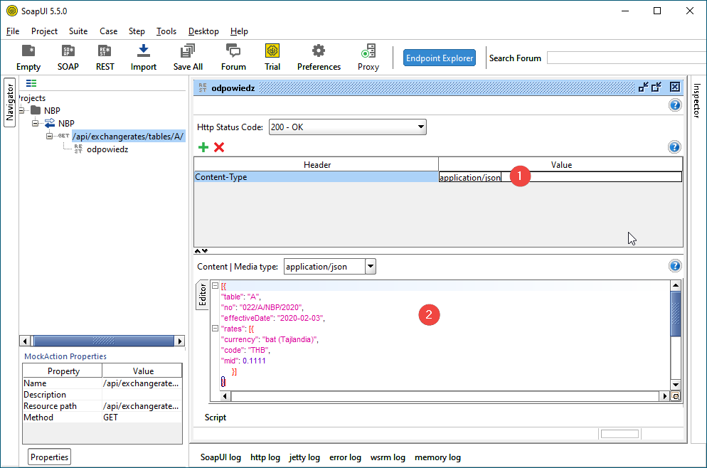Open the Forum toolbar icon

(x=233, y=58)
